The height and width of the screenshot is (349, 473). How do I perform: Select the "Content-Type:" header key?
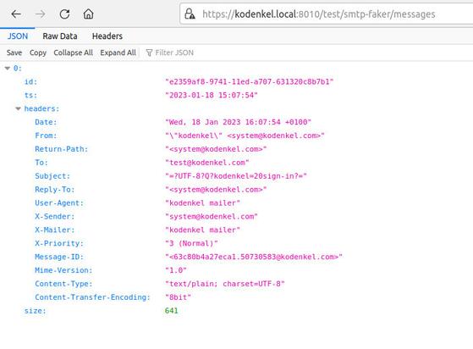pos(63,284)
